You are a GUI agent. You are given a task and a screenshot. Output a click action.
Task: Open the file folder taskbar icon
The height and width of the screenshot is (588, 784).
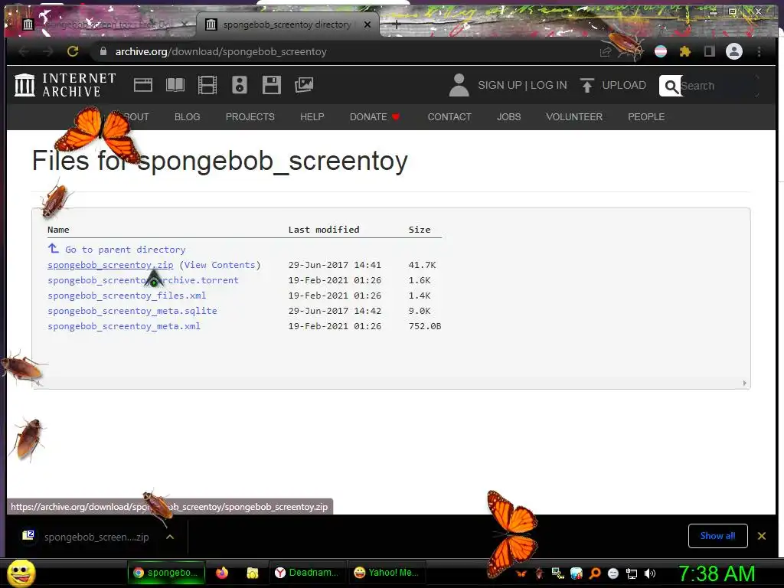click(x=253, y=573)
